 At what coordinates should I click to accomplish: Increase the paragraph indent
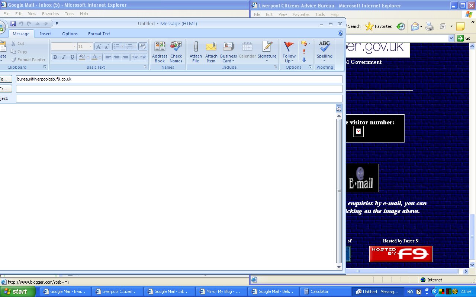[144, 57]
